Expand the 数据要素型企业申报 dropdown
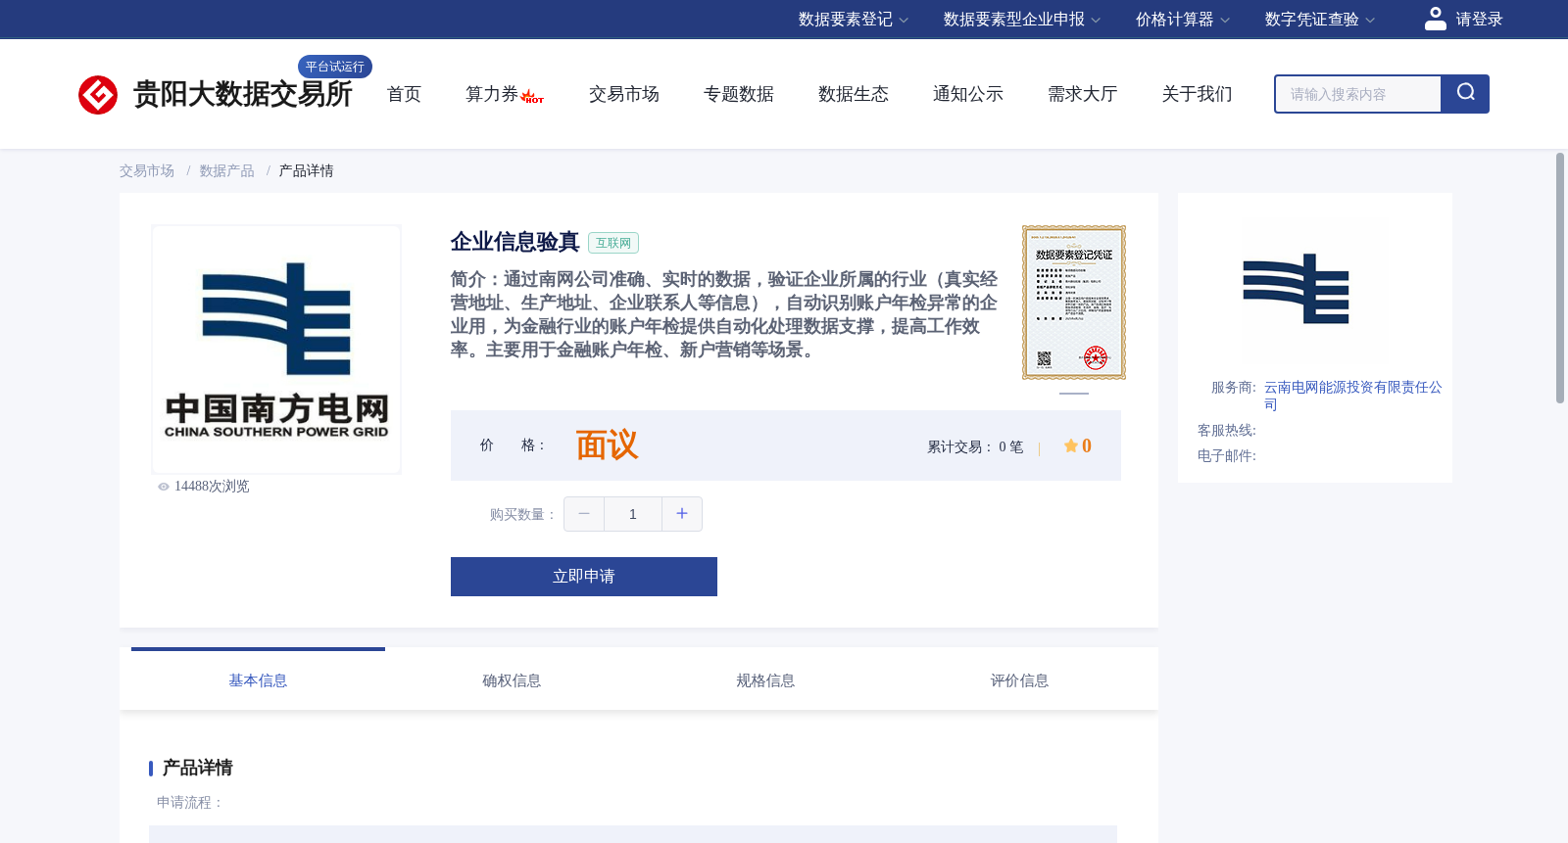The image size is (1568, 843). click(1022, 20)
